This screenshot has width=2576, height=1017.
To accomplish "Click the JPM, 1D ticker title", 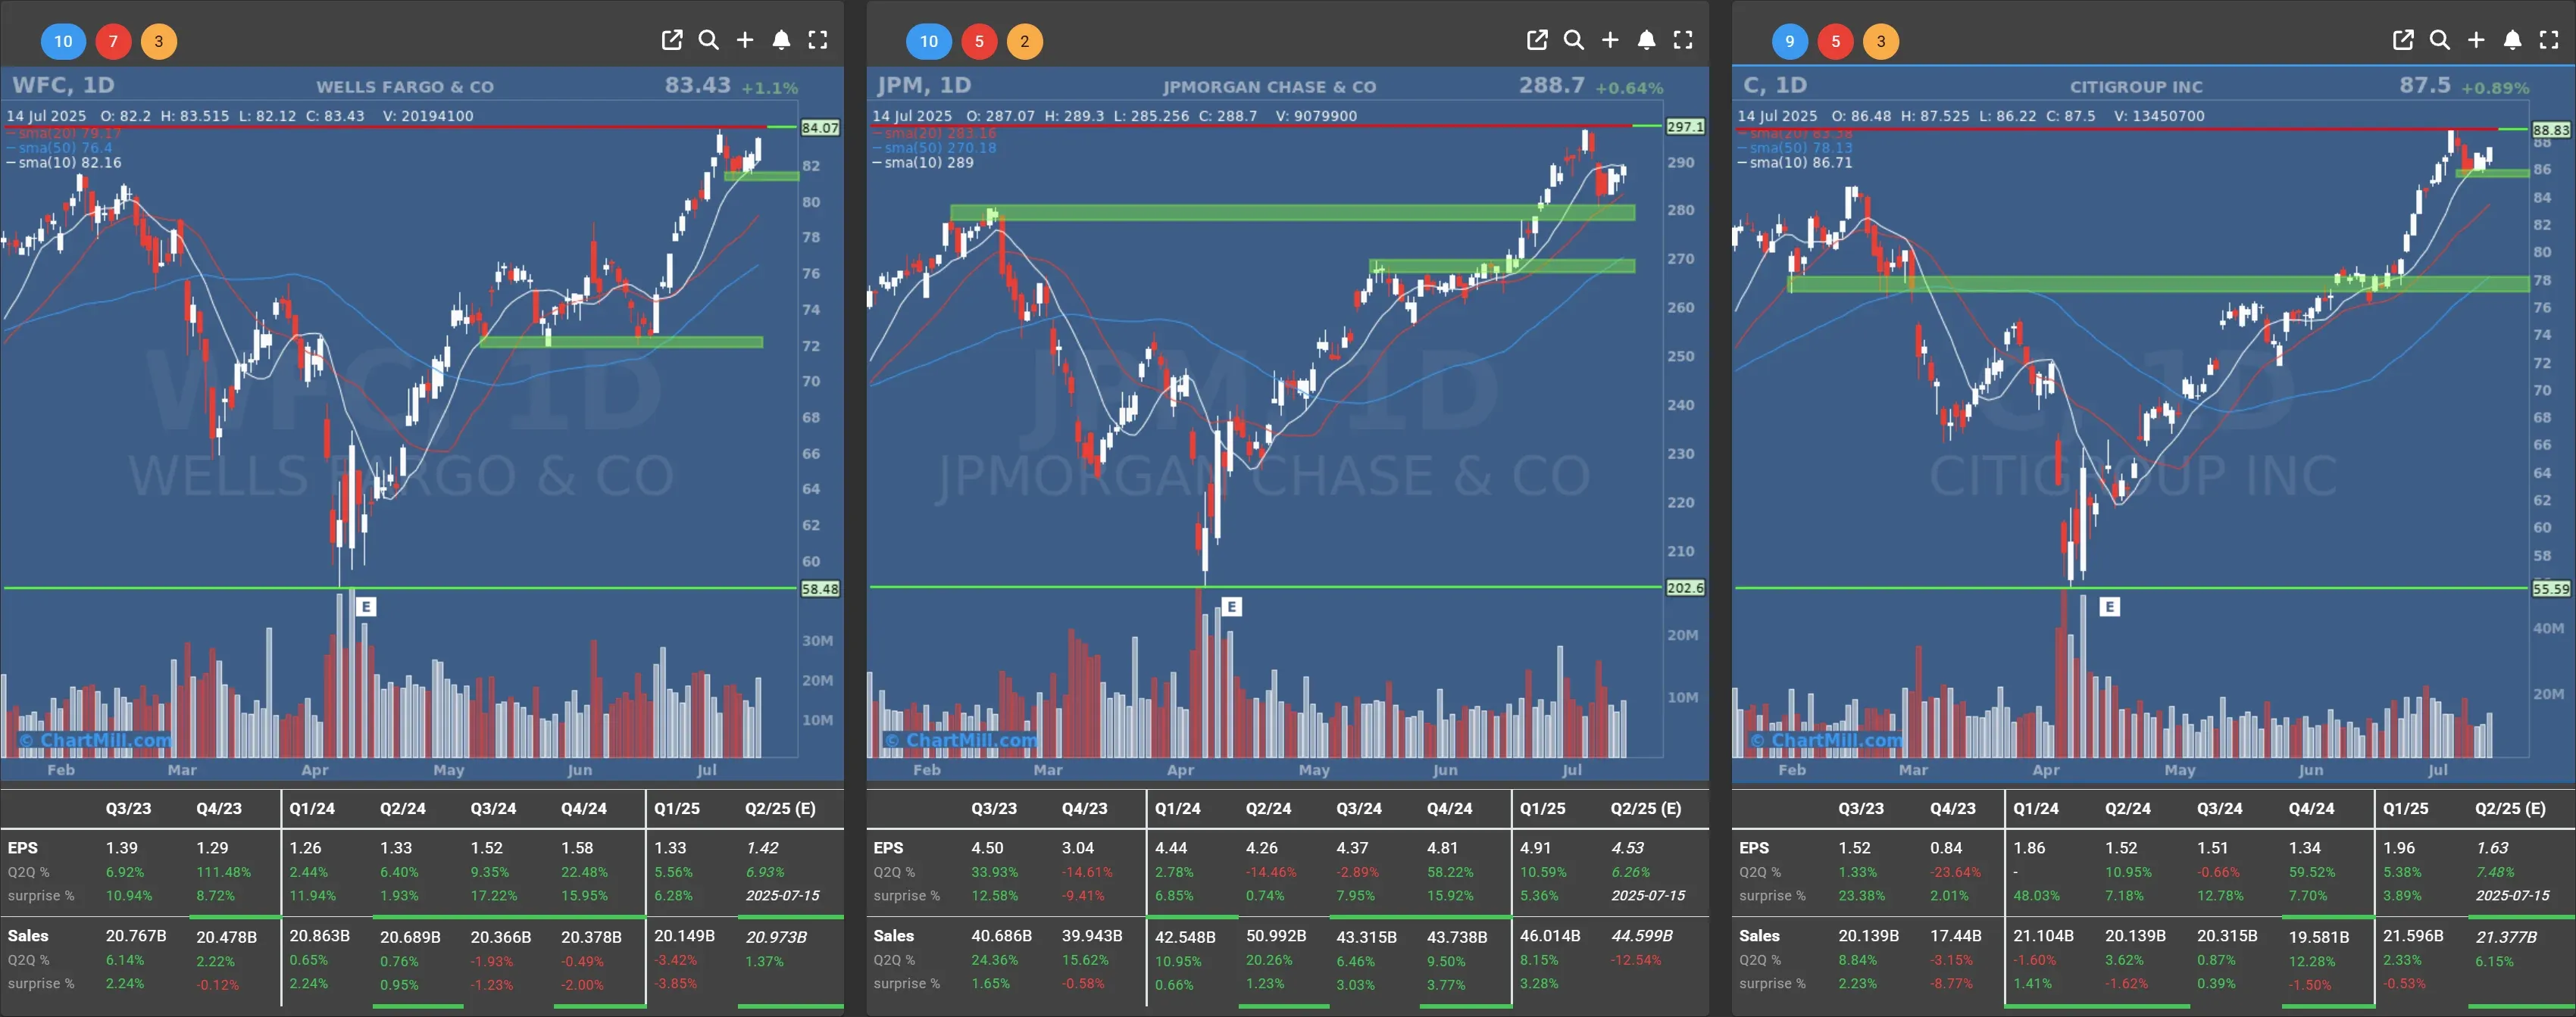I will click(924, 85).
